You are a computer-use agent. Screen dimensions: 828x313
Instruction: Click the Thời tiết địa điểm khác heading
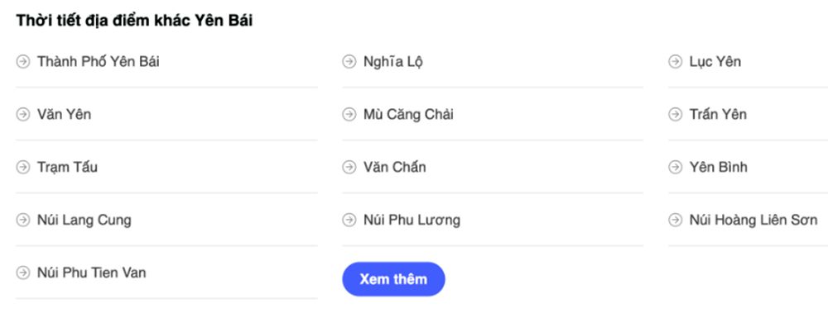[134, 21]
